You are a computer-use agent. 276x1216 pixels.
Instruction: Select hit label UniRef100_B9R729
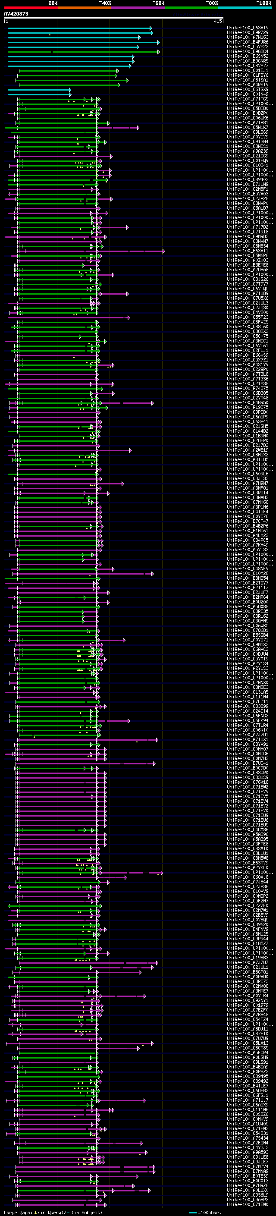(x=248, y=33)
